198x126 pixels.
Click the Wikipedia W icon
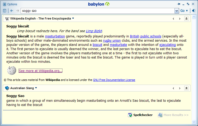tap(7, 19)
